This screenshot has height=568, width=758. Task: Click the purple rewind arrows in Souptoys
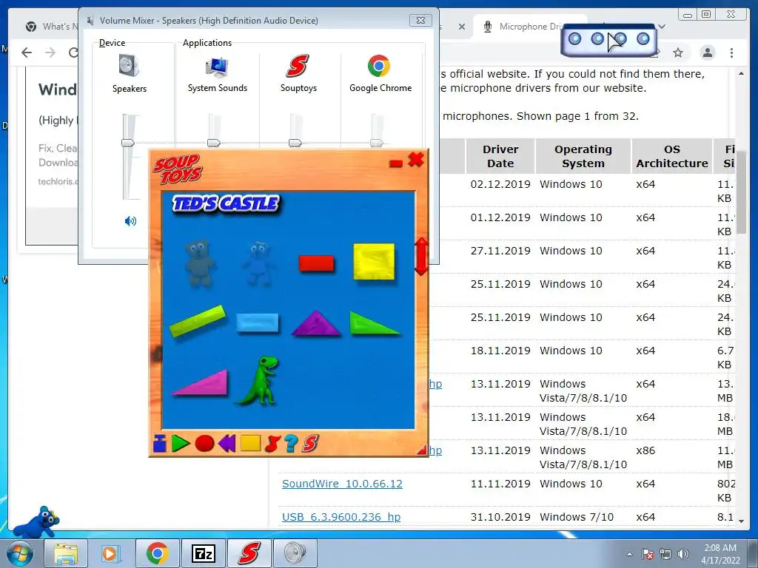coord(227,444)
